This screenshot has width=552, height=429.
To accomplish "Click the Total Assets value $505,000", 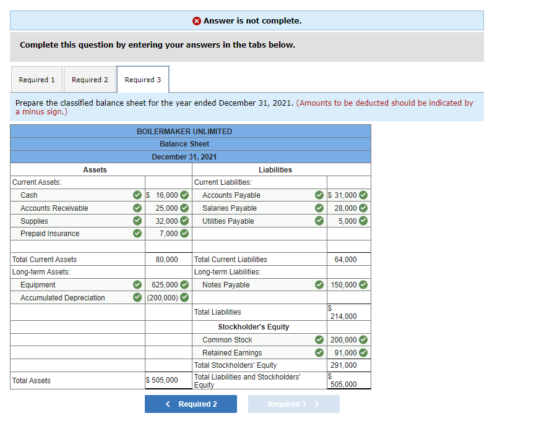I will pos(162,380).
